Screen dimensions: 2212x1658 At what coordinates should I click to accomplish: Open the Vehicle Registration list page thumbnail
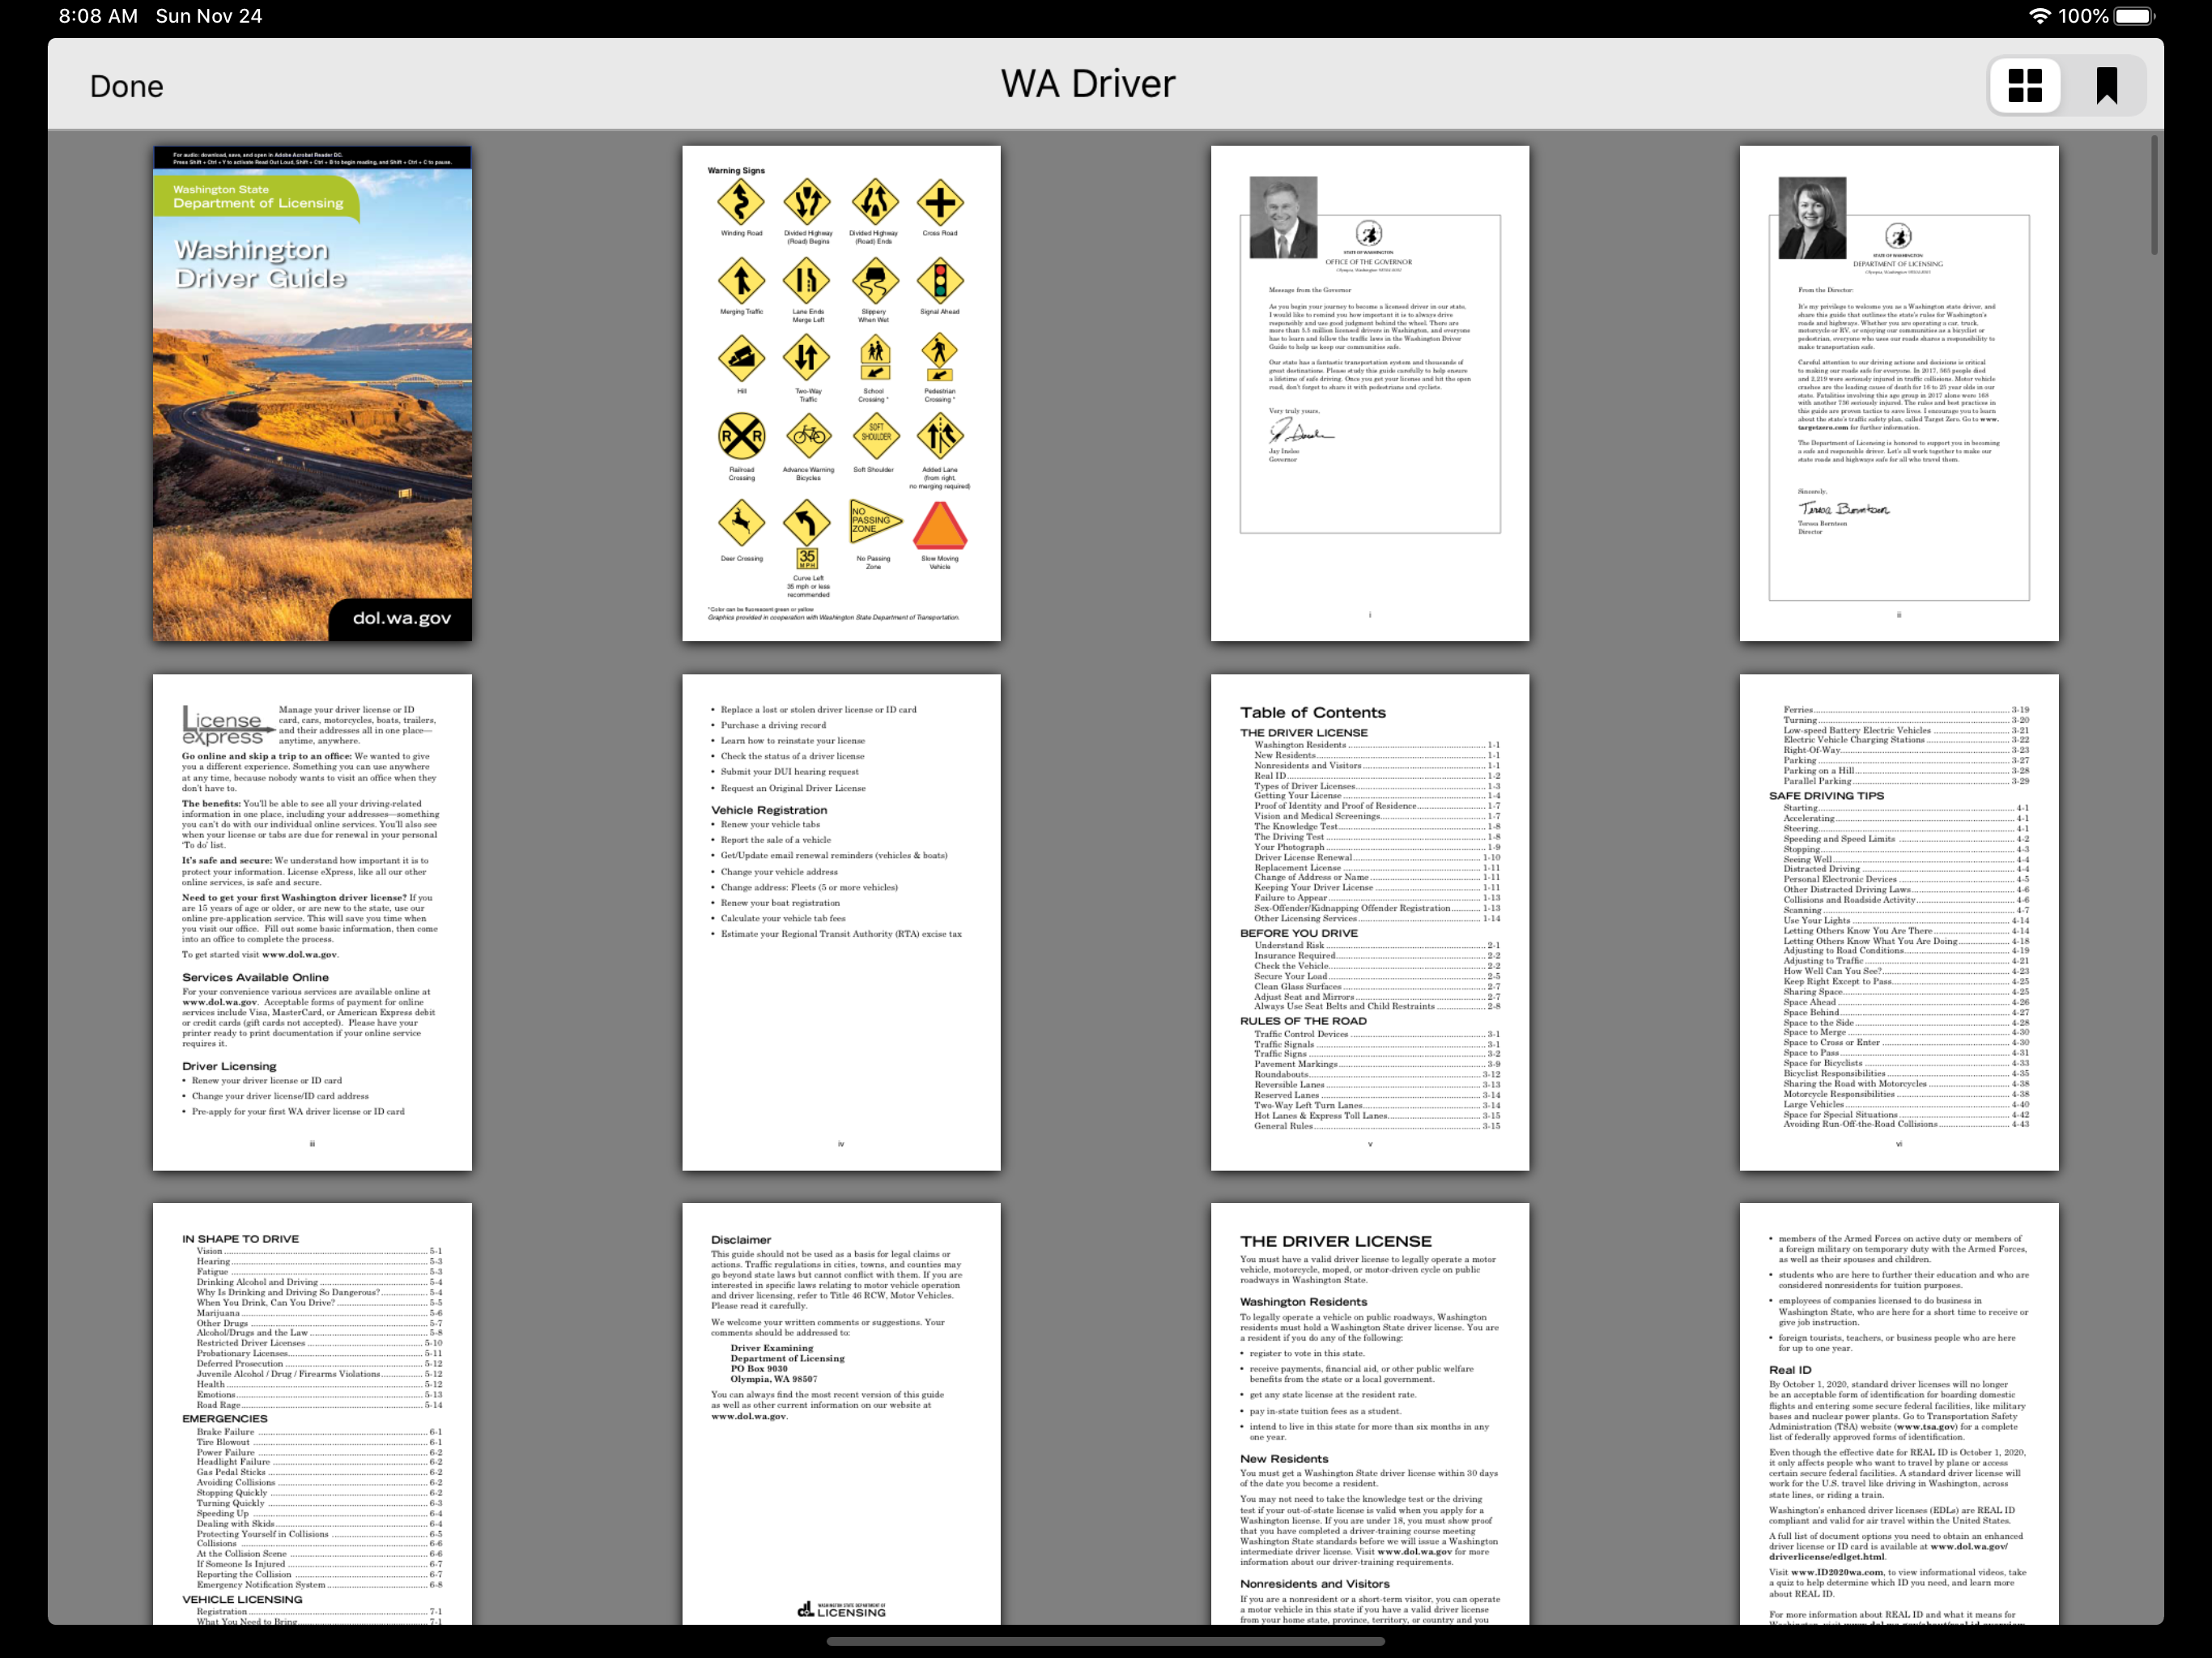point(841,922)
